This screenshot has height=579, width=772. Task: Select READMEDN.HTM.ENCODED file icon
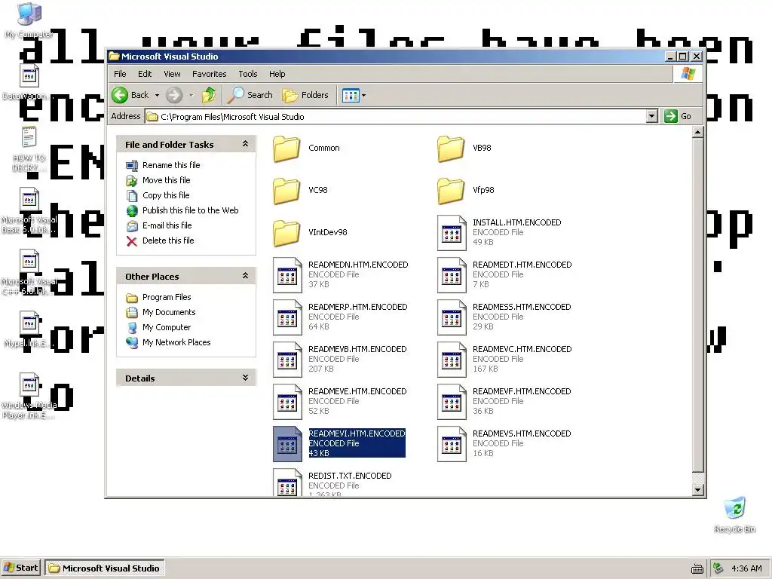click(x=287, y=275)
